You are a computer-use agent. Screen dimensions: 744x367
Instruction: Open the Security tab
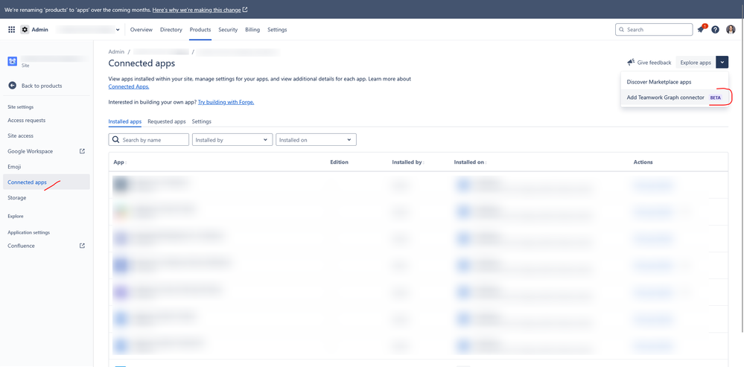click(228, 29)
